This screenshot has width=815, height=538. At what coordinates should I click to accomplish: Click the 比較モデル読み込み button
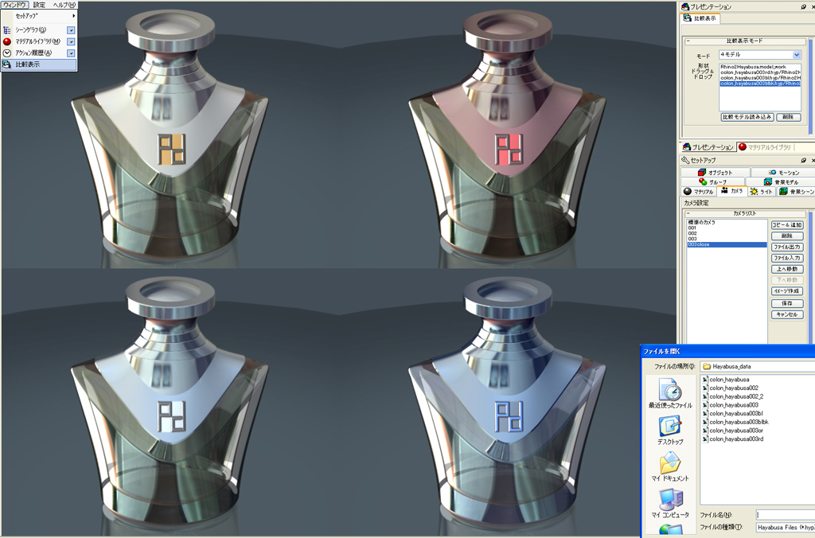[x=747, y=117]
